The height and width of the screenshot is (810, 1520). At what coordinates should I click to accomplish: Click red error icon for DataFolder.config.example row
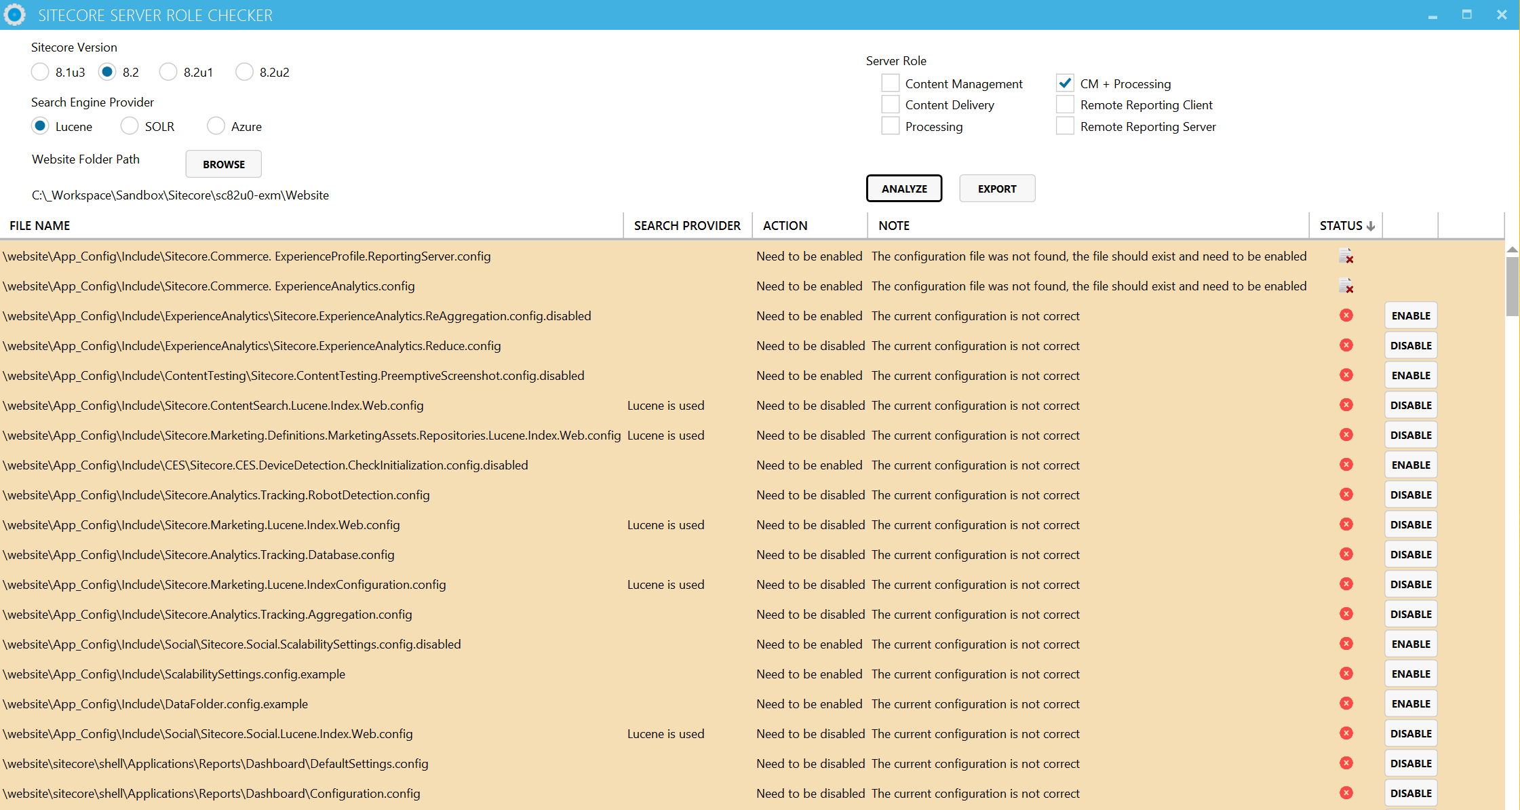[1346, 703]
